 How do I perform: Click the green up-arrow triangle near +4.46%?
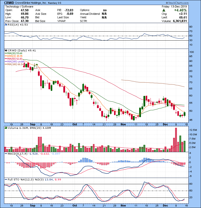click(164, 10)
